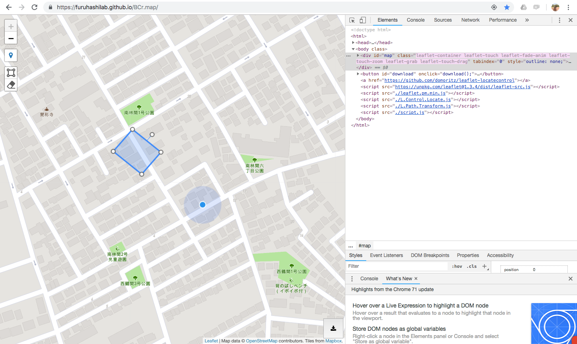577x344 pixels.
Task: Open the Chrome profile avatar
Action: point(555,7)
